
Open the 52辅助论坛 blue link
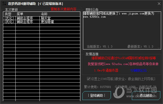139,70
